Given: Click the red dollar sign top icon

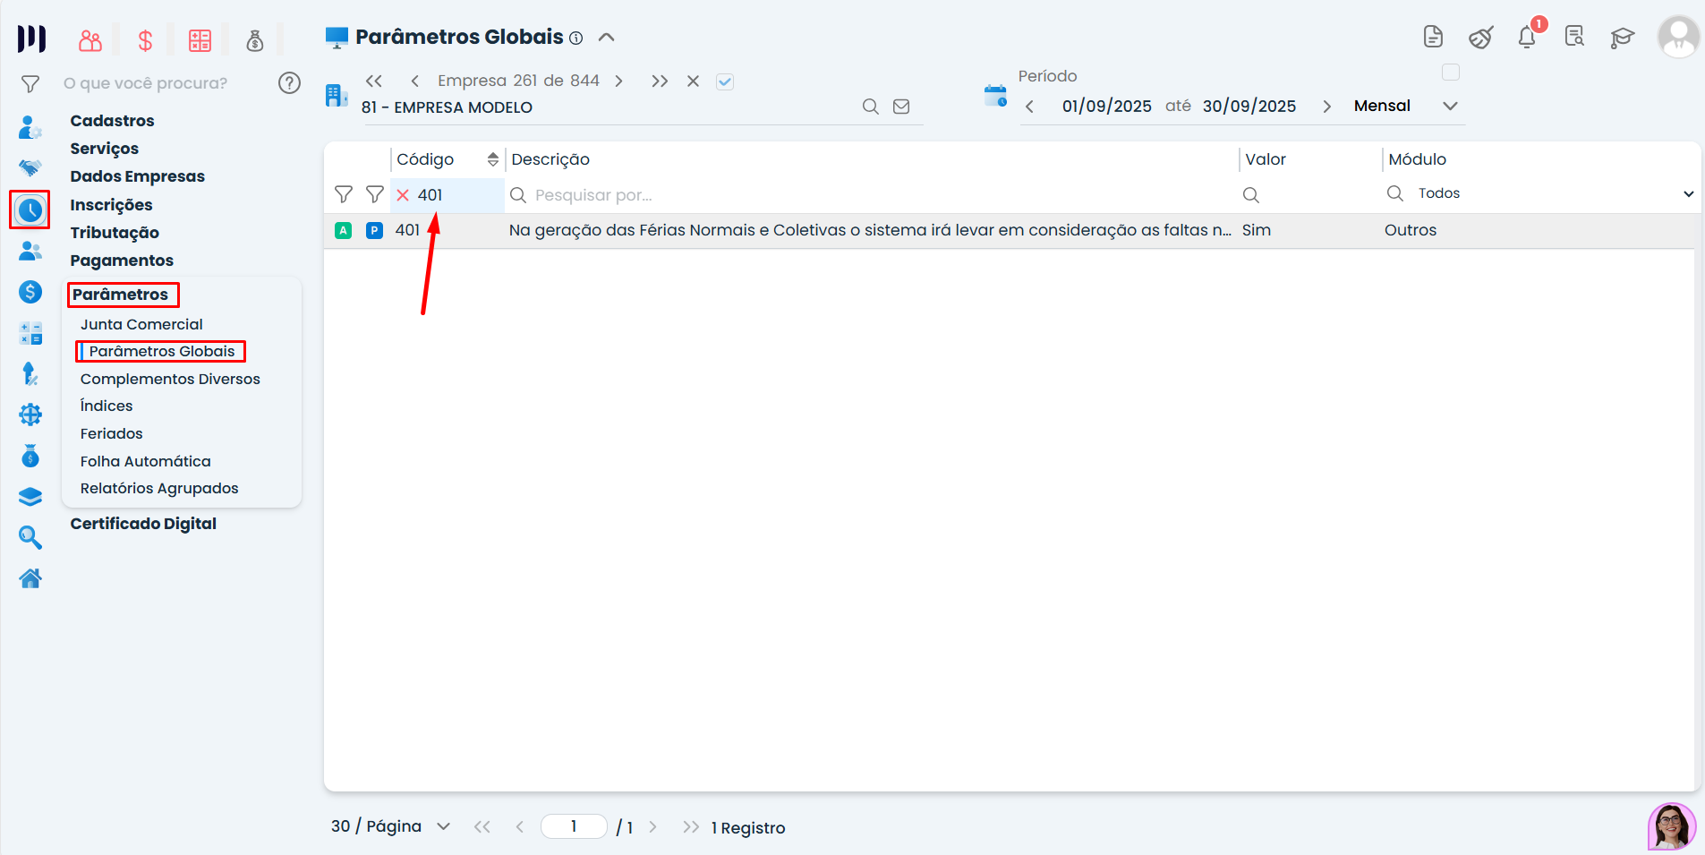Looking at the screenshot, I should (x=145, y=40).
